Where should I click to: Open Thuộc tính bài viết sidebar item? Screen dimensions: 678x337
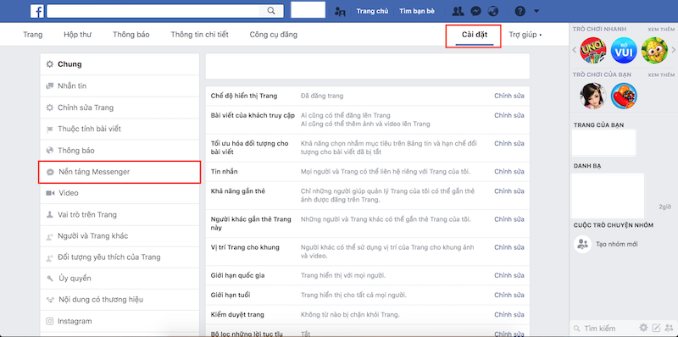(x=119, y=130)
